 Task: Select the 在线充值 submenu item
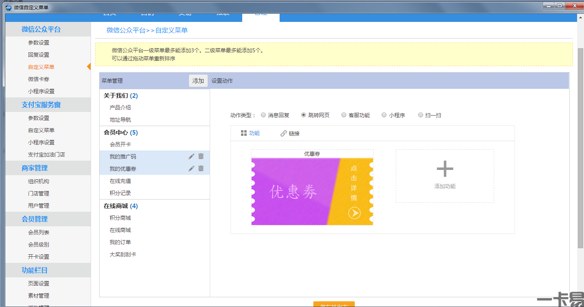(x=120, y=181)
